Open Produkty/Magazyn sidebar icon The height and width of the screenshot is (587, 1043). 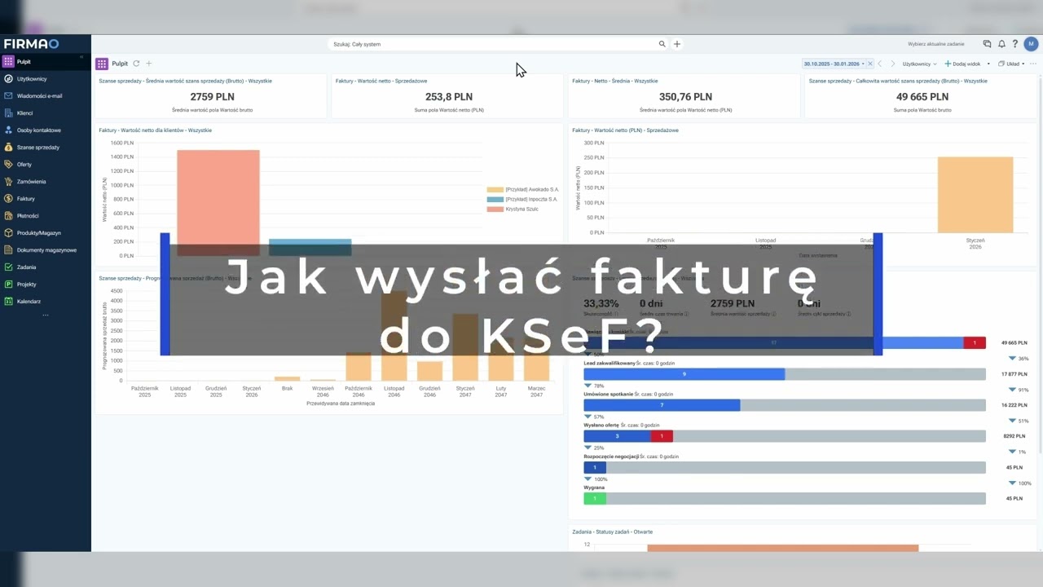coord(8,233)
